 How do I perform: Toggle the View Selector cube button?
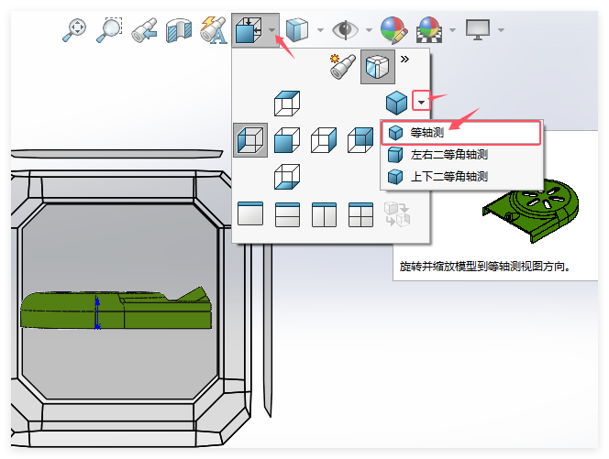click(x=378, y=67)
